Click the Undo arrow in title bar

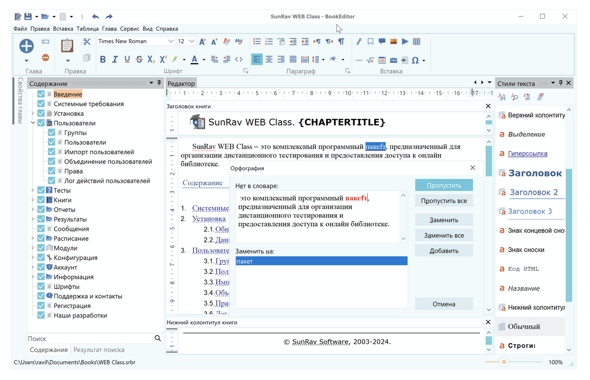95,16
